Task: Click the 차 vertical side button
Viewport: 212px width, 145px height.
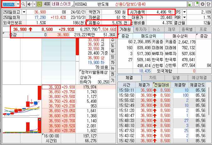Action: 113,62
